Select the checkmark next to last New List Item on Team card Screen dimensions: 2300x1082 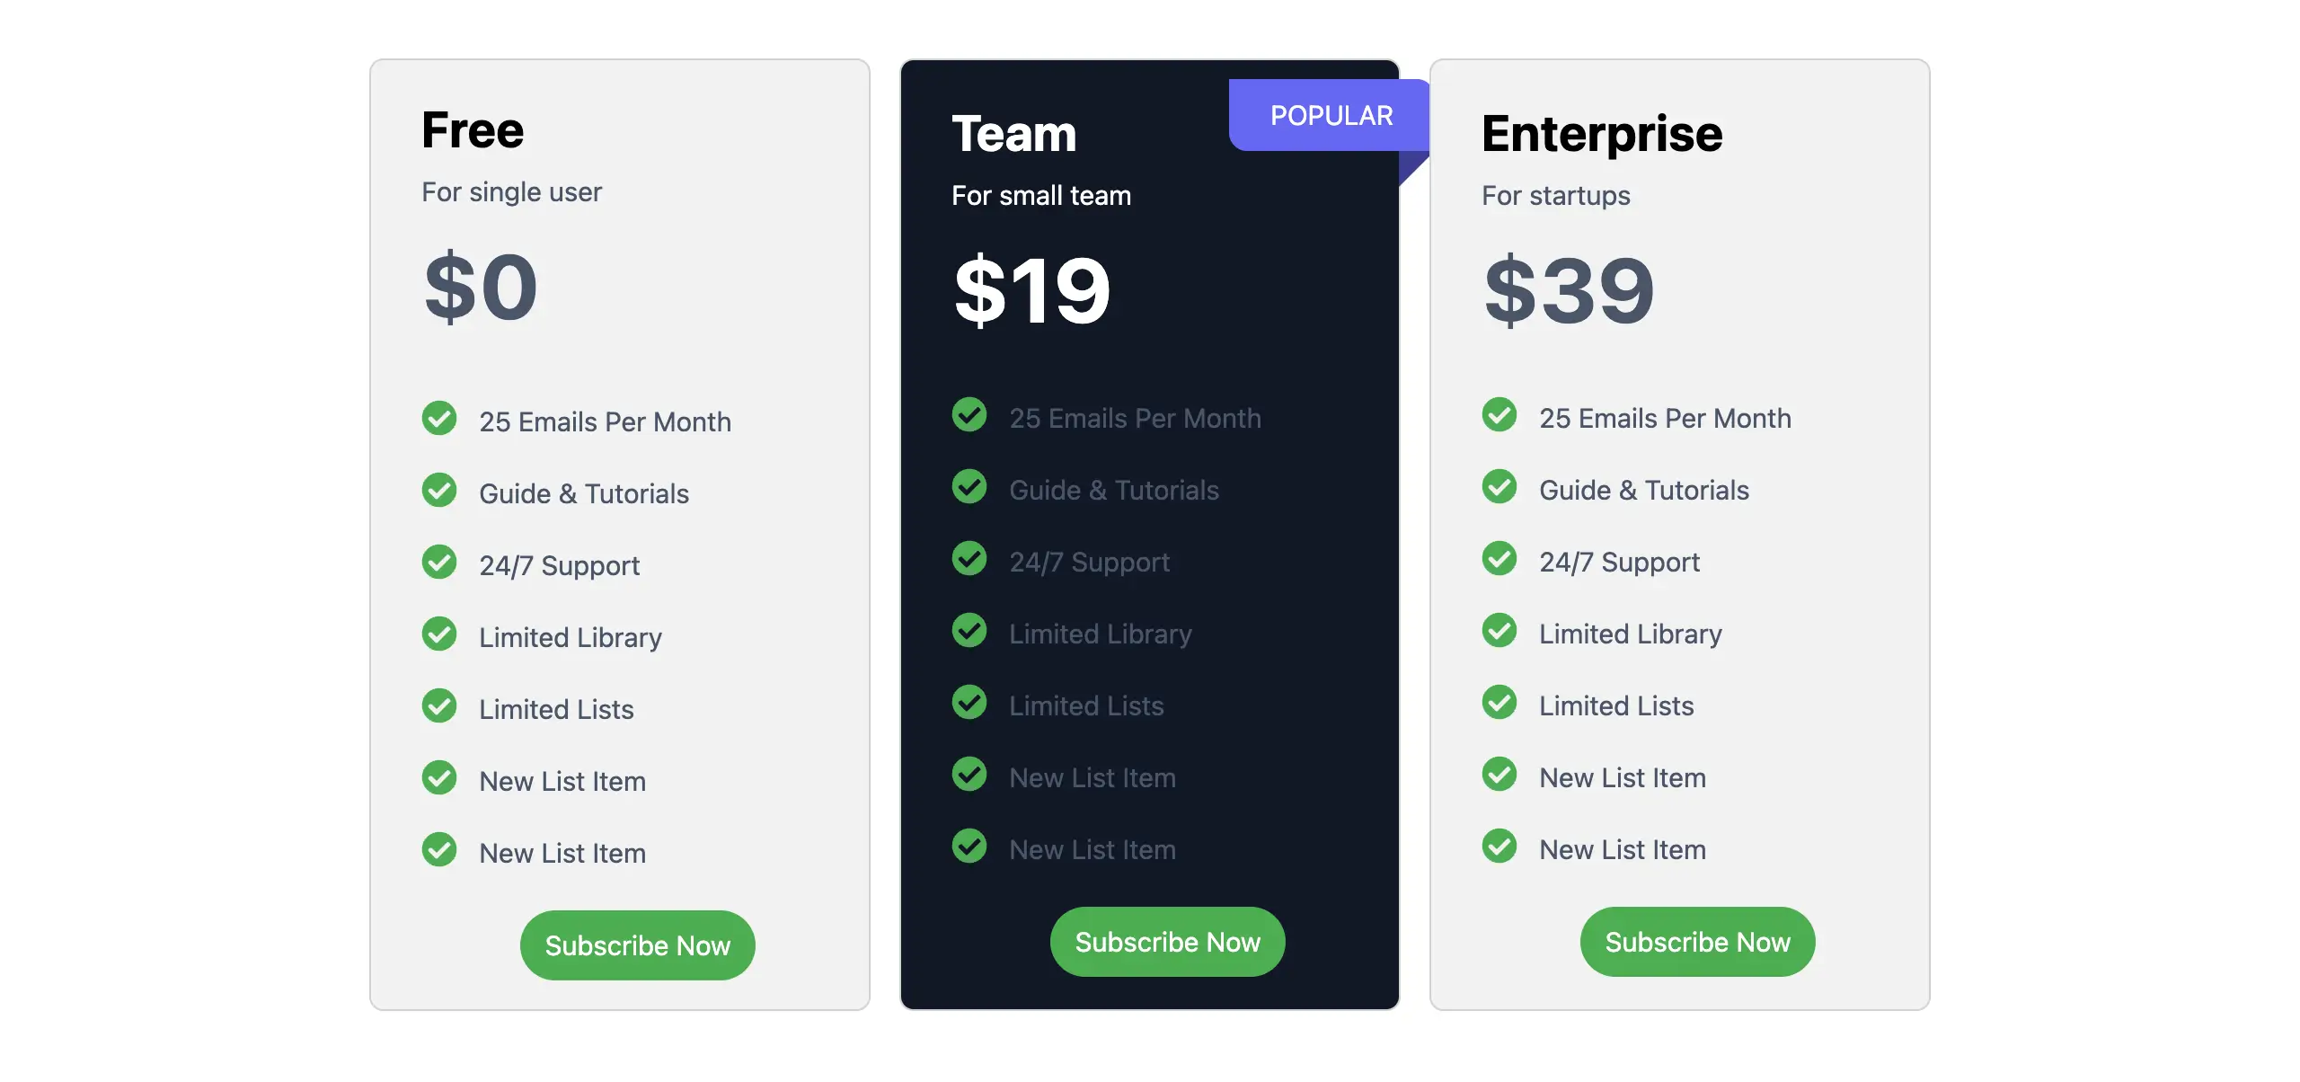[x=969, y=847]
